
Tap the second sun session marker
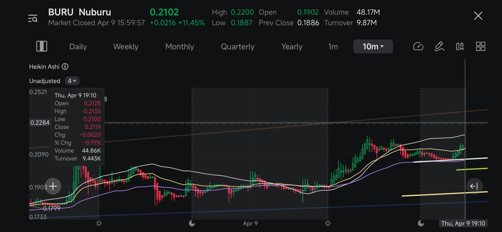[328, 223]
